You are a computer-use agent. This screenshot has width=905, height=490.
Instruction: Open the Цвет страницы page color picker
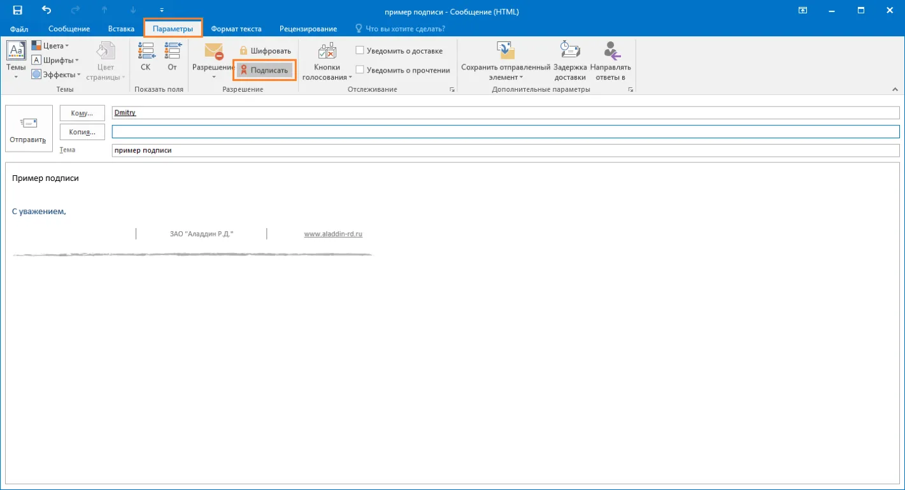pos(105,62)
